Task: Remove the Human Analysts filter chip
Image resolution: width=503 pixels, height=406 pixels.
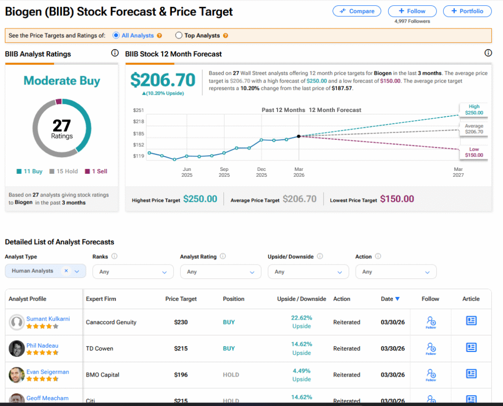Action: click(x=66, y=271)
